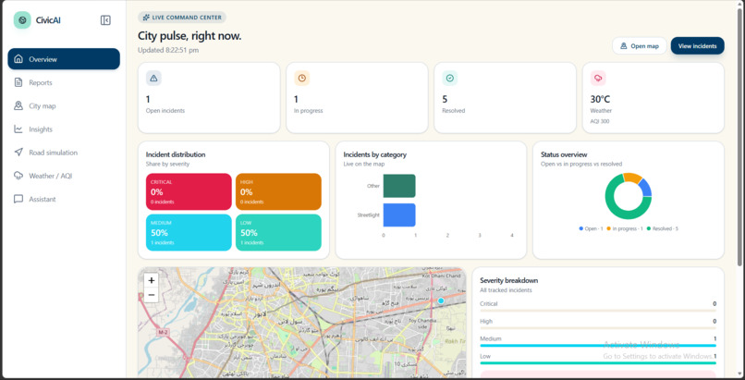Collapse the sidebar with panel toggle icon
Screen dimensions: 745x380
105,20
